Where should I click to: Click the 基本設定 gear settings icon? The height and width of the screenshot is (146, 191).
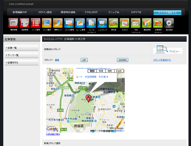pos(169,23)
